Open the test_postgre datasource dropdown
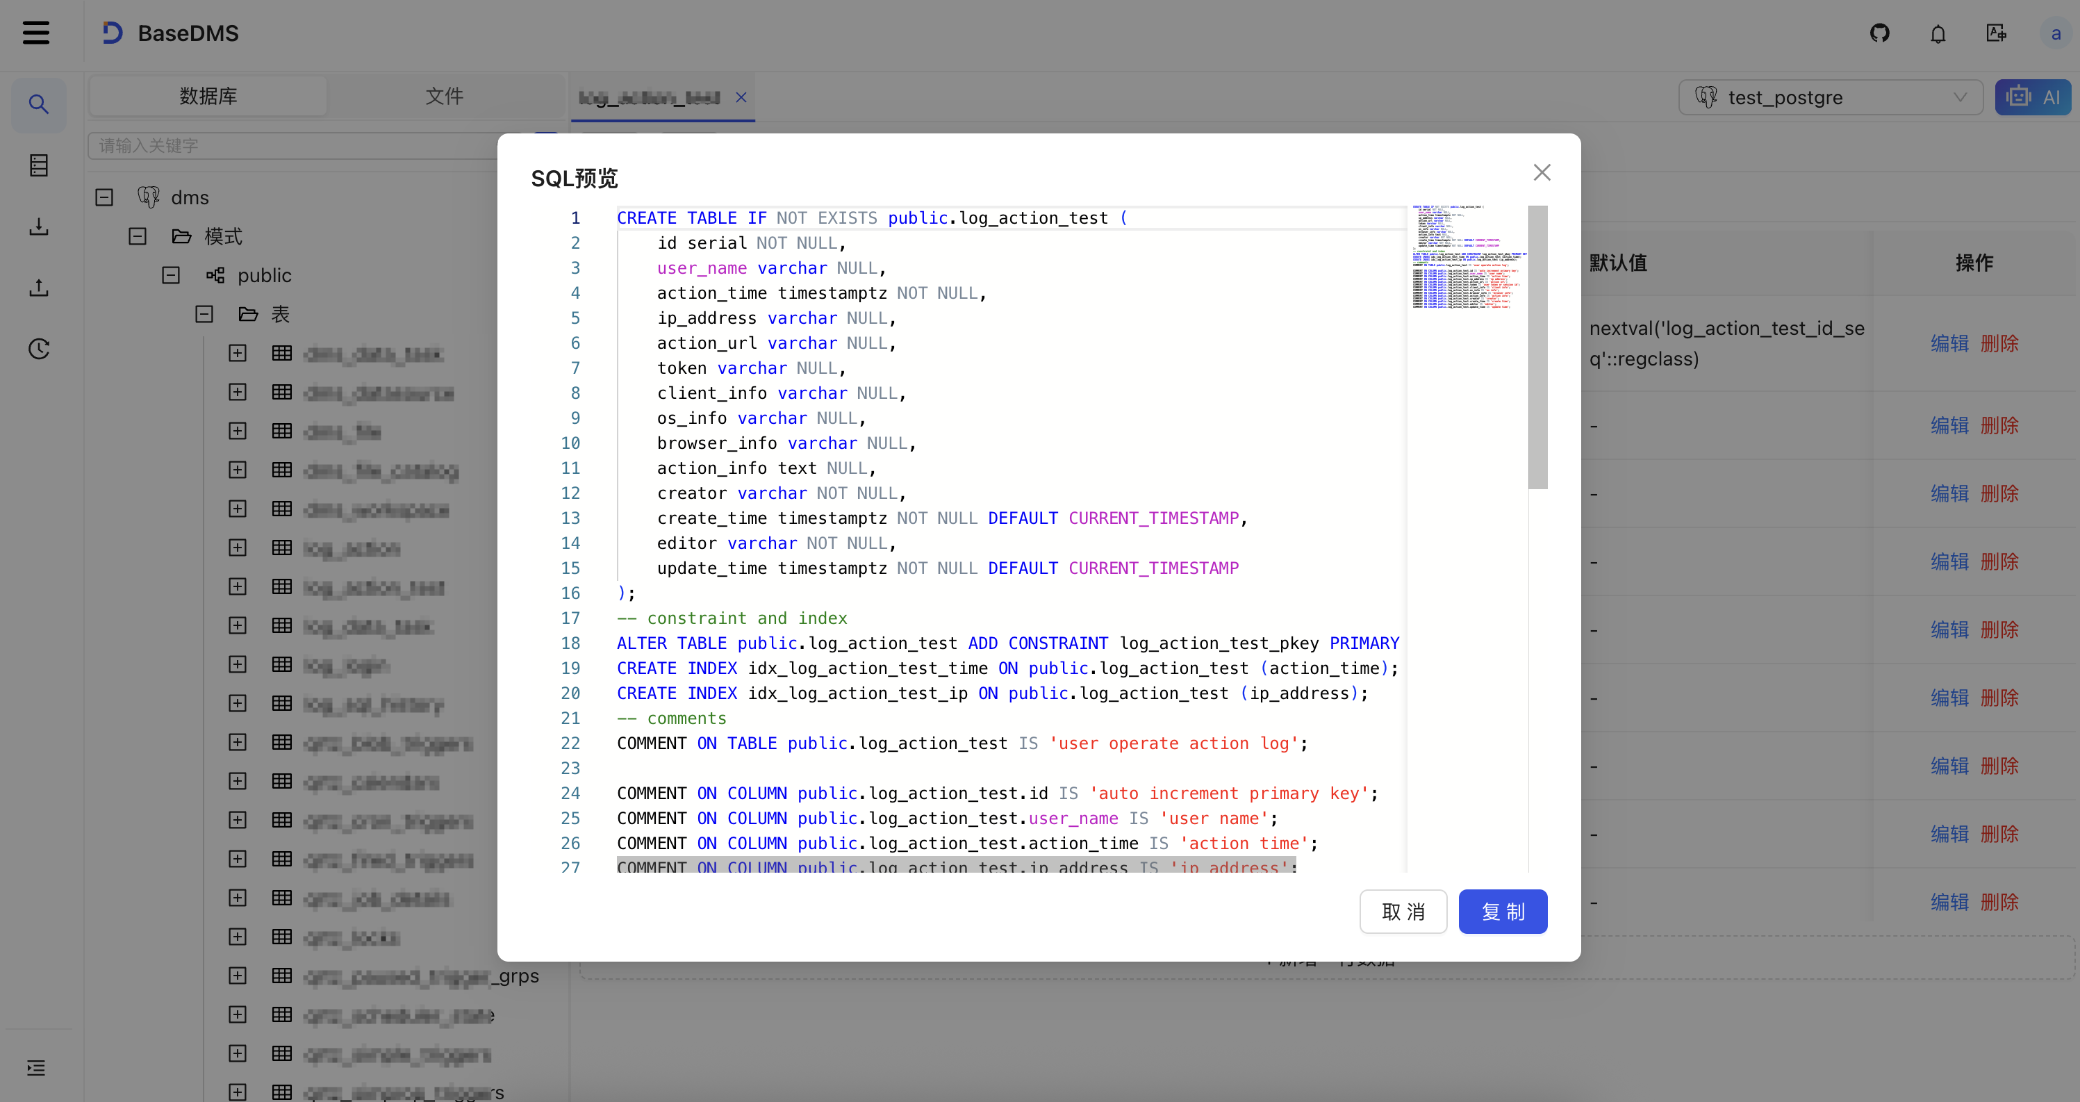 (1830, 98)
